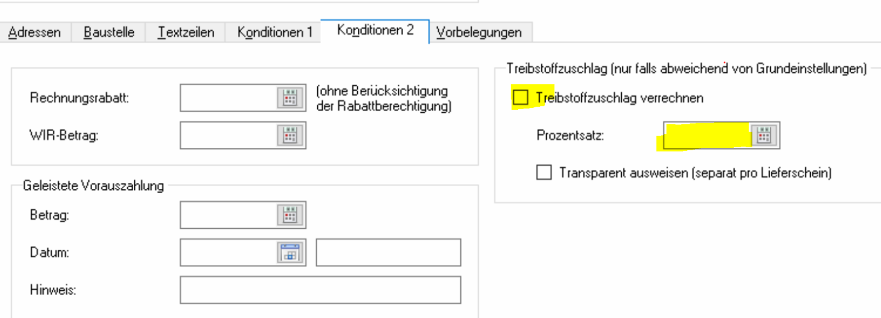
Task: Open calendar picker for Datum field
Action: [290, 253]
